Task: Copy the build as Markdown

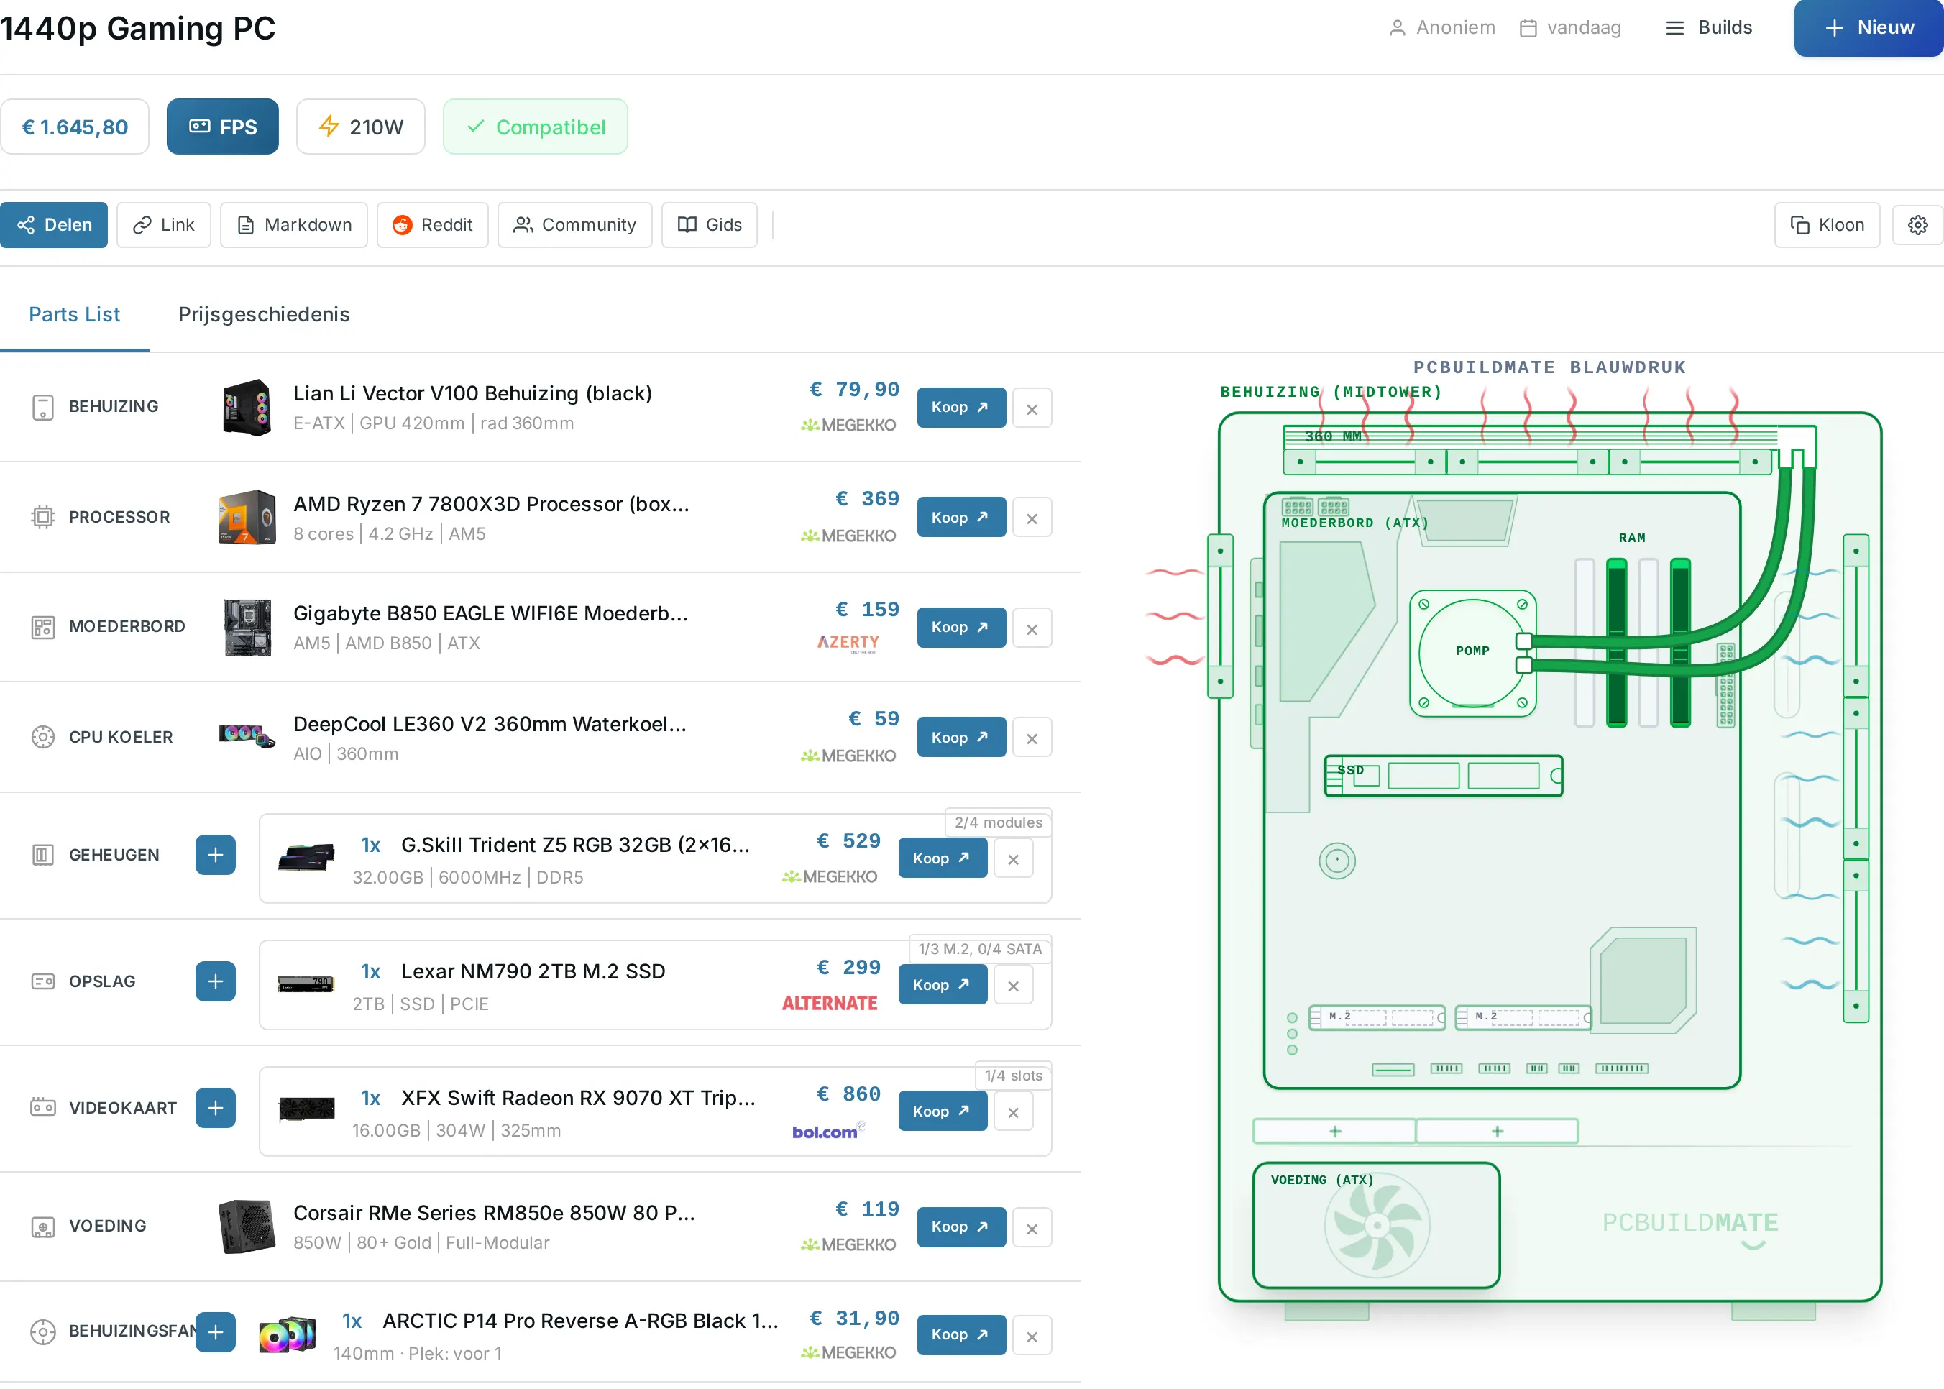Action: point(293,225)
